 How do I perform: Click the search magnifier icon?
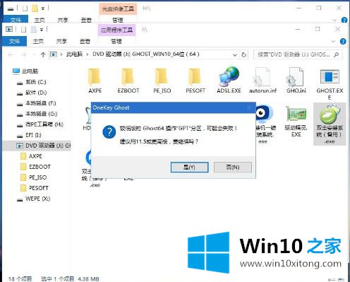pyautogui.click(x=337, y=54)
